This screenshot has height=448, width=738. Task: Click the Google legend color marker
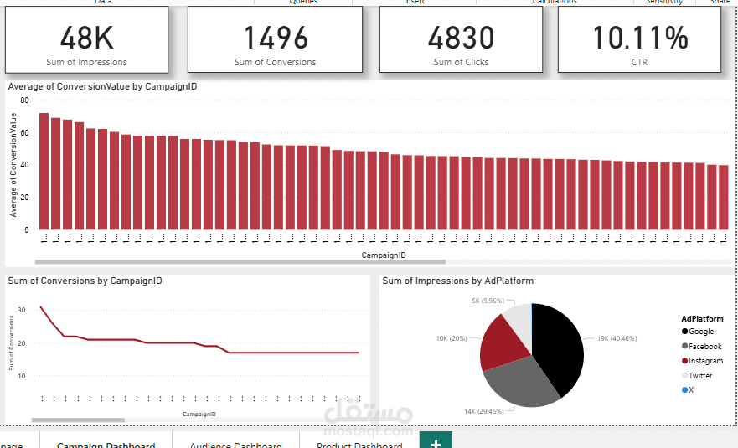point(685,332)
